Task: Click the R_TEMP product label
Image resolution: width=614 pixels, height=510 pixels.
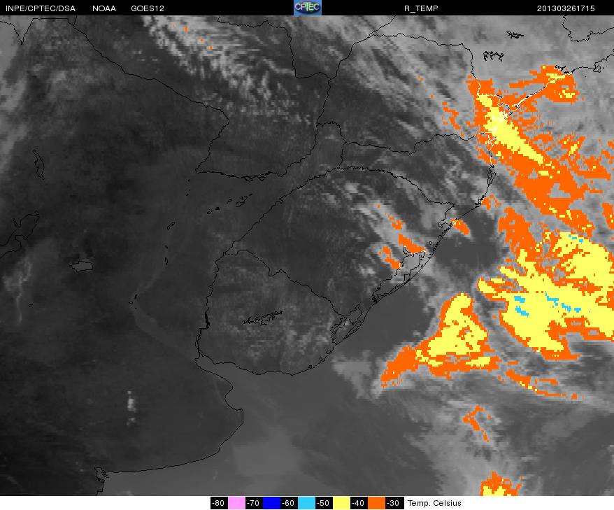Action: [x=421, y=8]
